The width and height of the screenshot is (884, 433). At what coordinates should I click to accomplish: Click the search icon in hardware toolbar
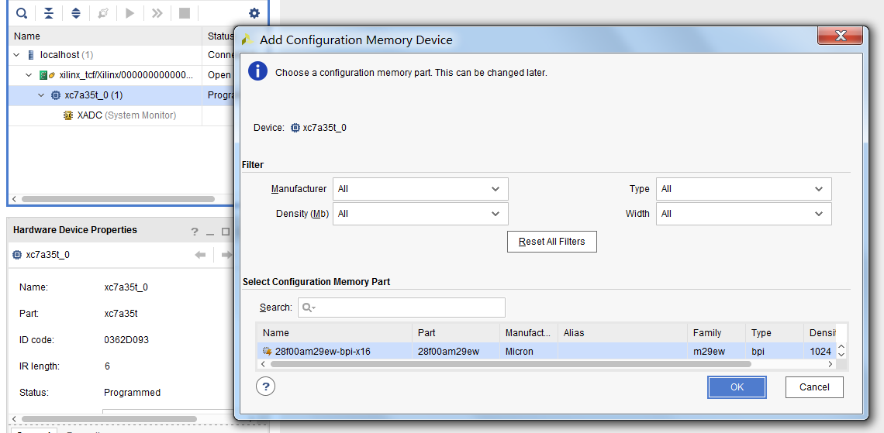point(22,13)
